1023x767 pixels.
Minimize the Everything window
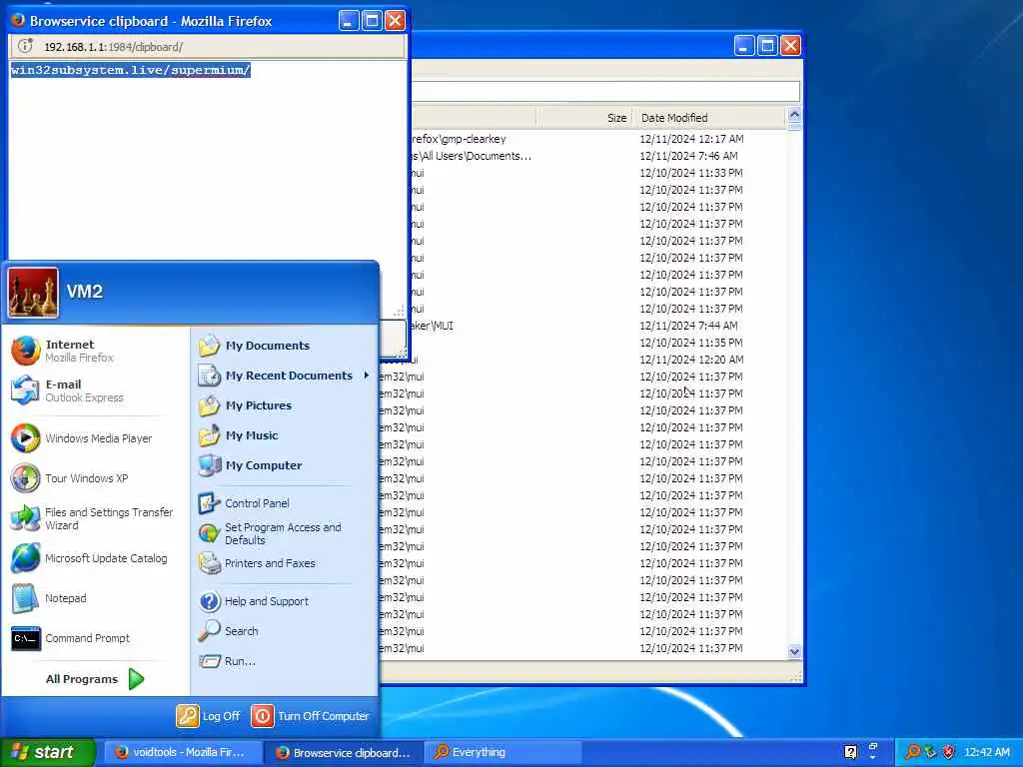click(743, 46)
